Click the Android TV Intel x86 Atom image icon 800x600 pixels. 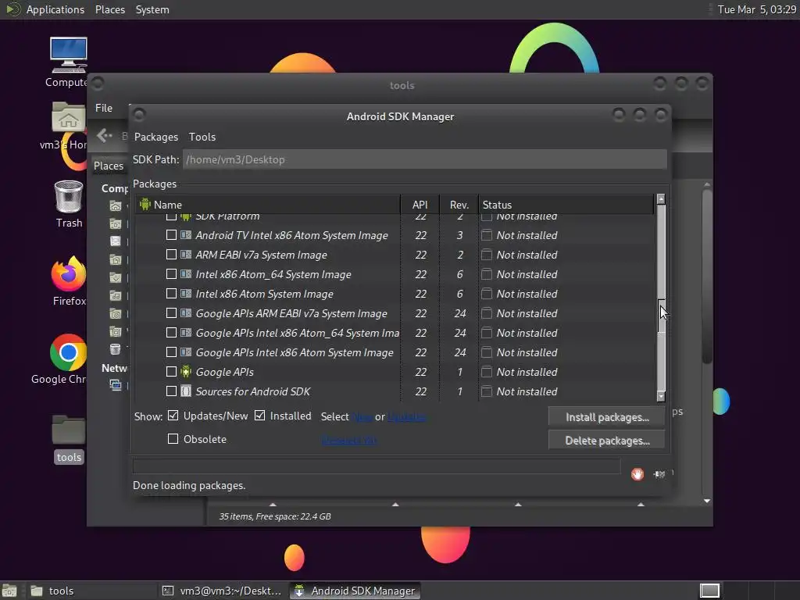click(x=186, y=235)
